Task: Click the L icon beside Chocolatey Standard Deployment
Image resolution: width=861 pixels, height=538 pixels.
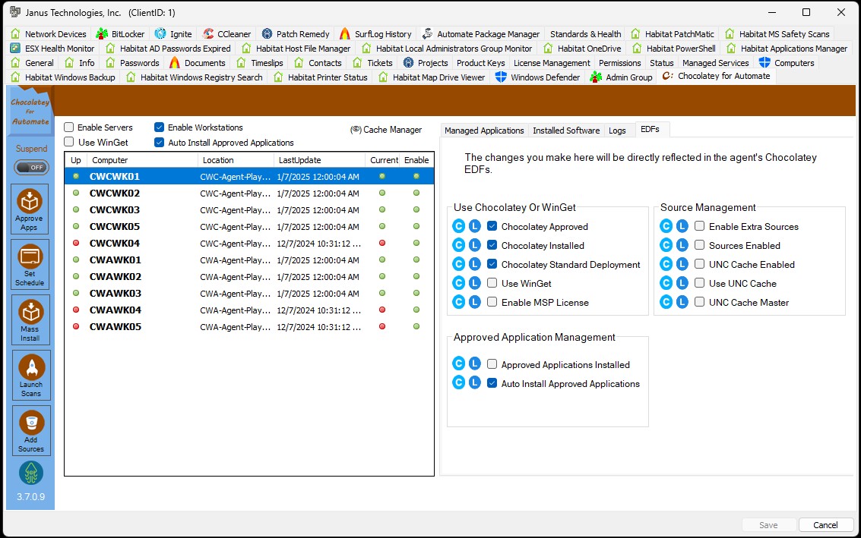Action: (475, 264)
